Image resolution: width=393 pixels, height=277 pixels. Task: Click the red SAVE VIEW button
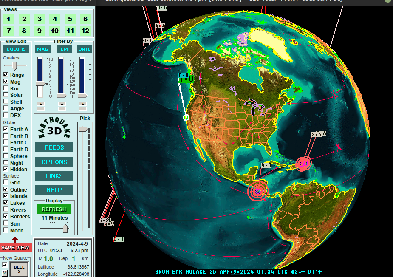coord(16,248)
